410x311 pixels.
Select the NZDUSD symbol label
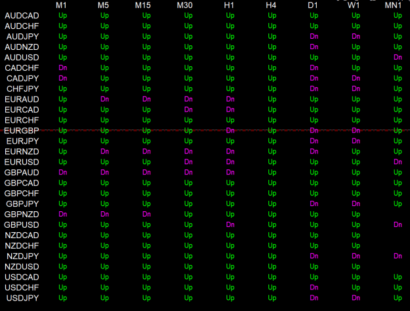coord(22,266)
